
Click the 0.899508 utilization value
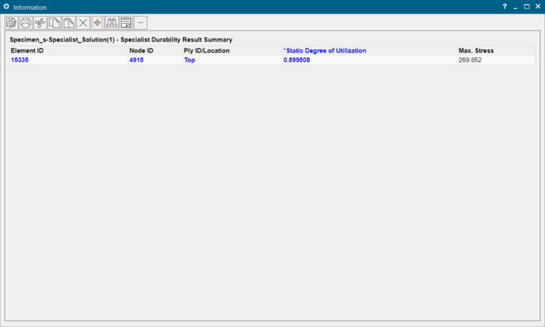(x=296, y=60)
